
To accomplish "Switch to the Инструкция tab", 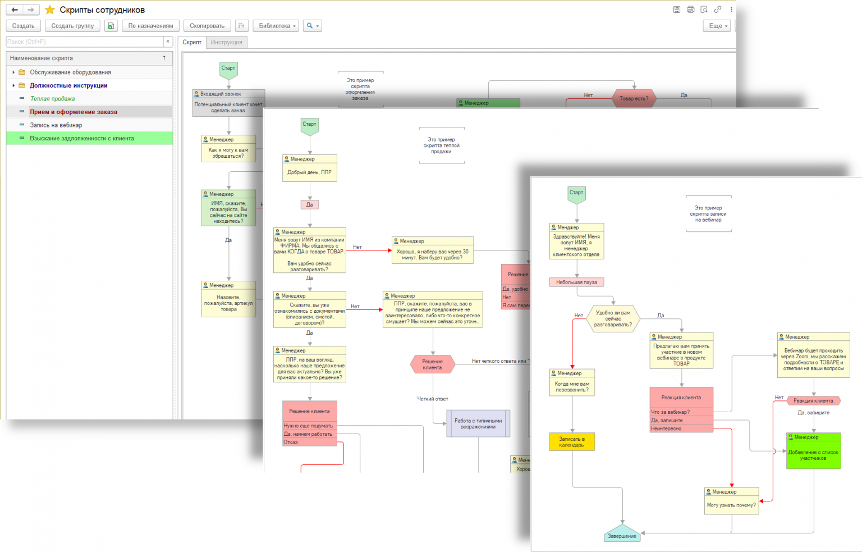I will click(x=226, y=42).
